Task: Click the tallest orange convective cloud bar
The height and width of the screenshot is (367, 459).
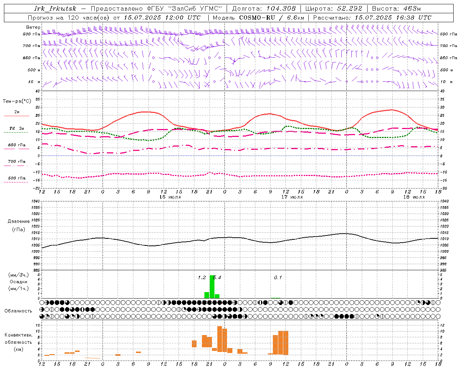Action: 219,339
